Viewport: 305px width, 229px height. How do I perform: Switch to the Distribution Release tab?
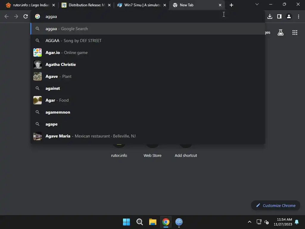point(86,5)
